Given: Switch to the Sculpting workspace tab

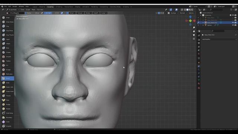Looking at the screenshot, I should click(50, 7).
